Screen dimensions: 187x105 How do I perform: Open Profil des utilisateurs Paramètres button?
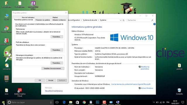click(57, 50)
